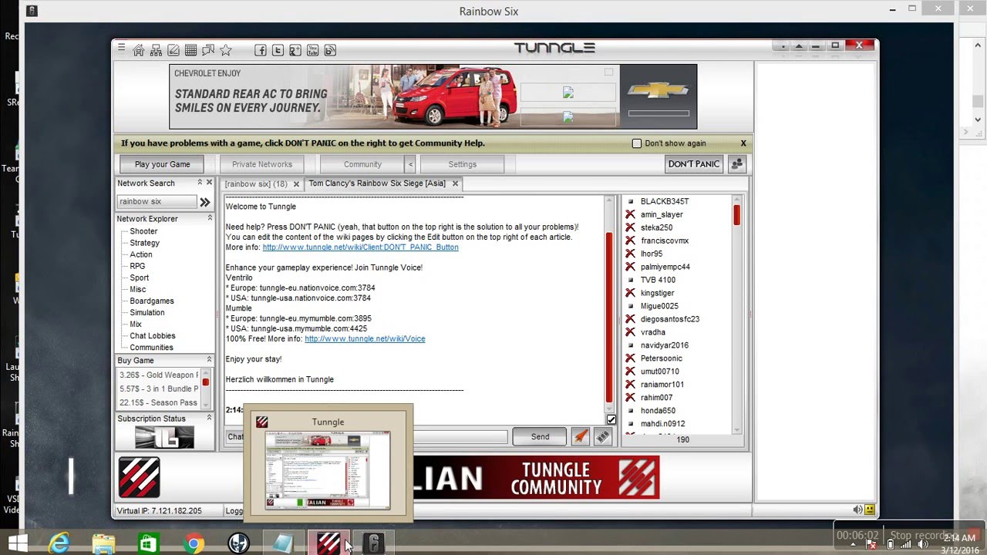
Task: Collapse the Network Explorer panel
Action: tap(209, 218)
